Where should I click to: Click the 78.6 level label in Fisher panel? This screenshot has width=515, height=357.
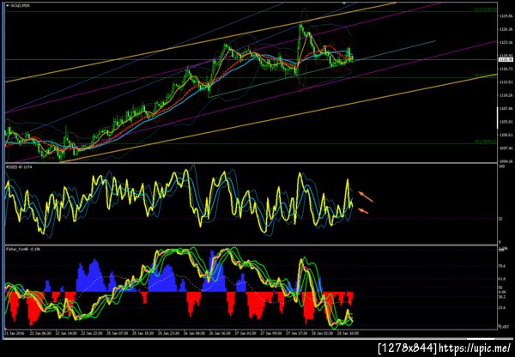(502, 266)
